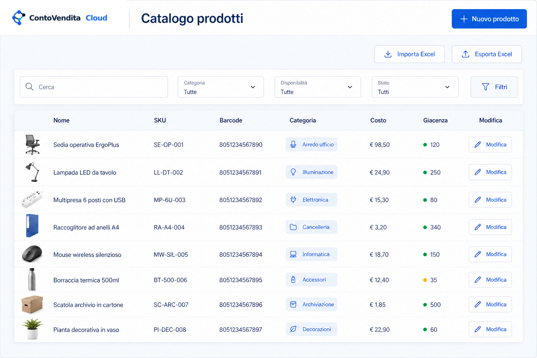Click the pencil icon for Lampada LED da tavolo
This screenshot has width=537, height=358.
[478, 172]
